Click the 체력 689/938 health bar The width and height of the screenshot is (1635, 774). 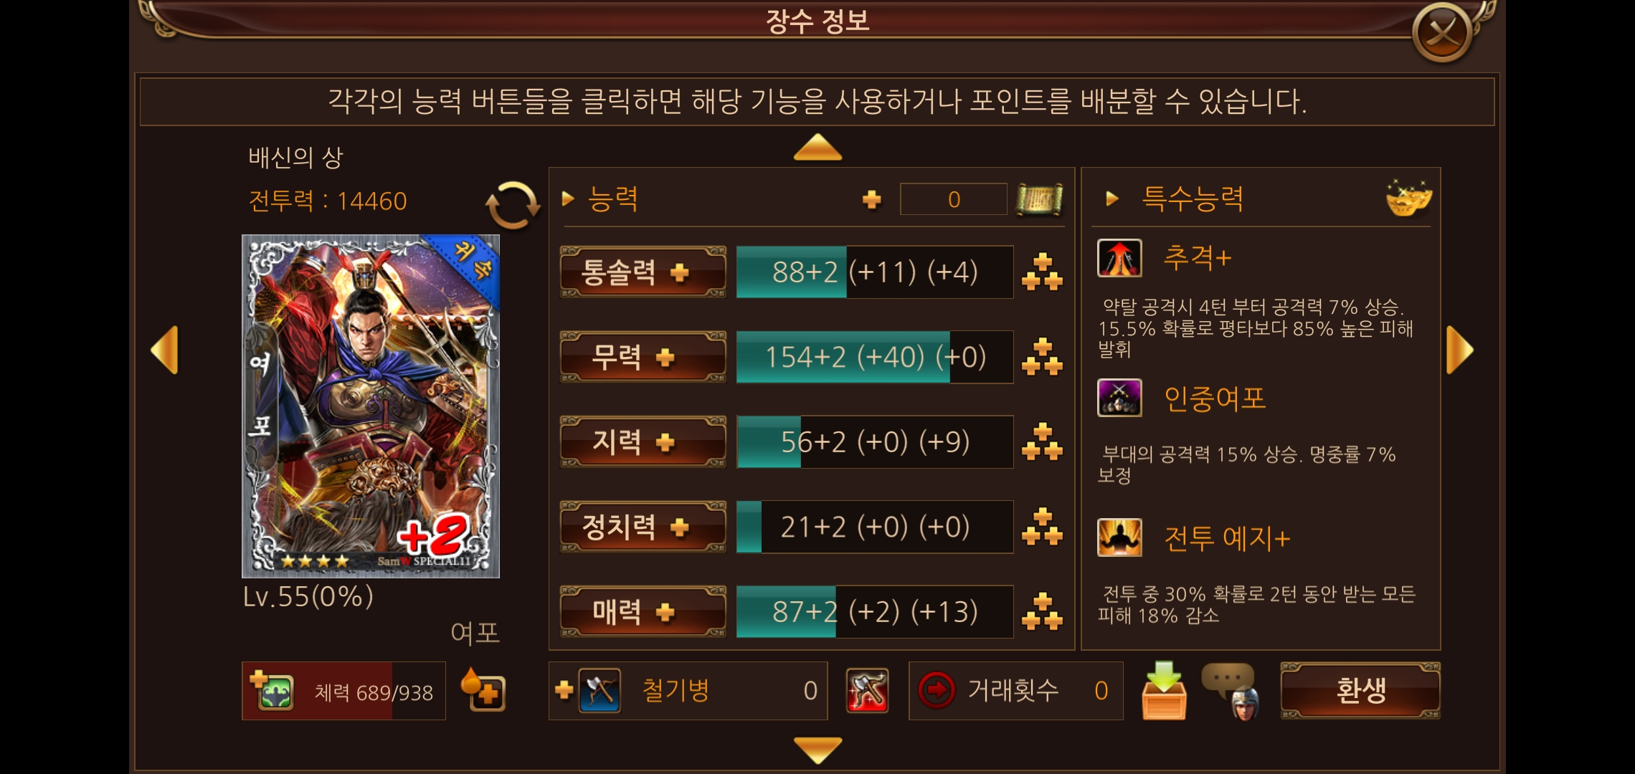pos(343,691)
